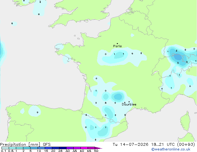The height and width of the screenshot is (152, 197).
Task: Click the ©weatheronline.co.uk credit link
Action: 171,149
